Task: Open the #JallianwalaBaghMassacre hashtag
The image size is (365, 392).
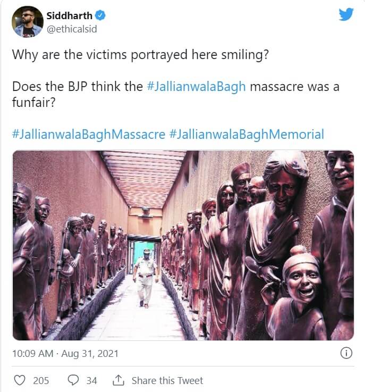Action: 88,134
